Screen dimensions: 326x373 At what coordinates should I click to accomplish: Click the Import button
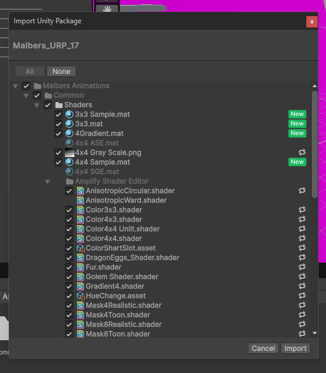click(296, 349)
